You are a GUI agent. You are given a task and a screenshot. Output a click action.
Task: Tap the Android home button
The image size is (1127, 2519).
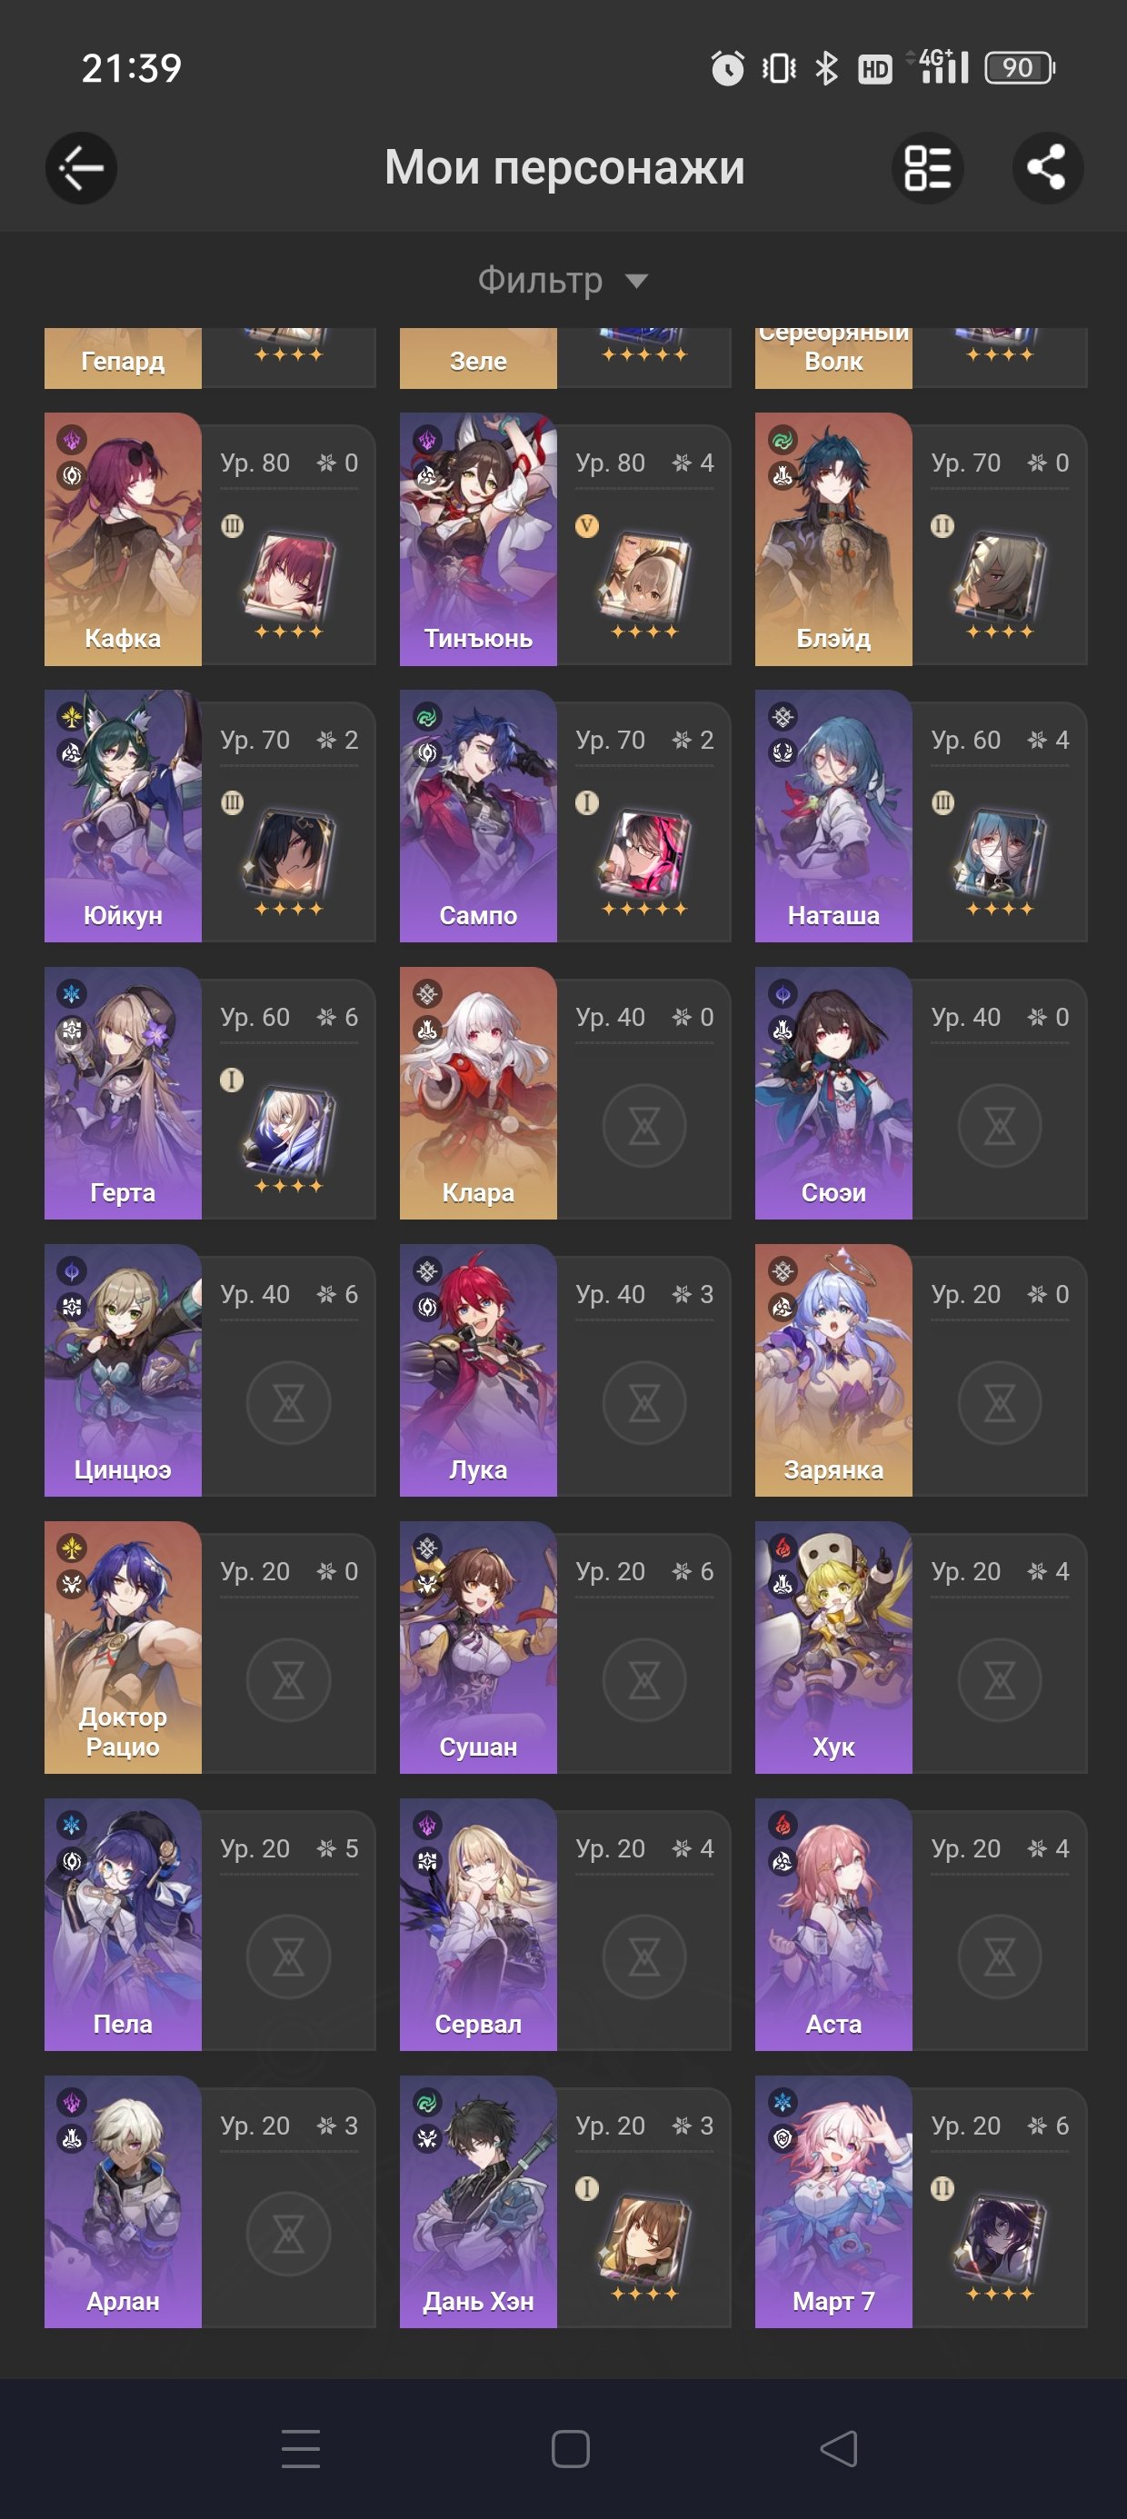pyautogui.click(x=571, y=2449)
